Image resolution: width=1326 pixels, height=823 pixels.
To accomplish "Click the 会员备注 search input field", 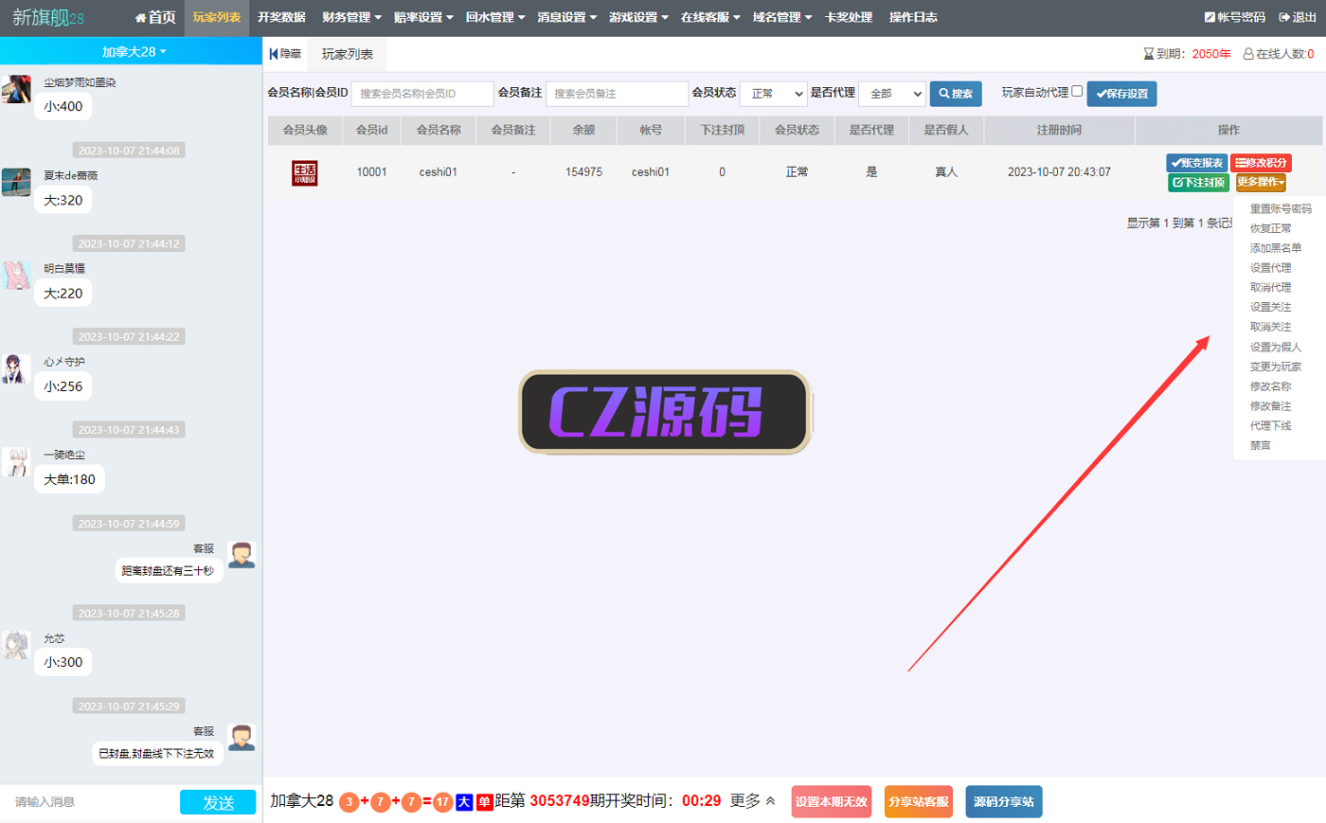I will pyautogui.click(x=617, y=94).
